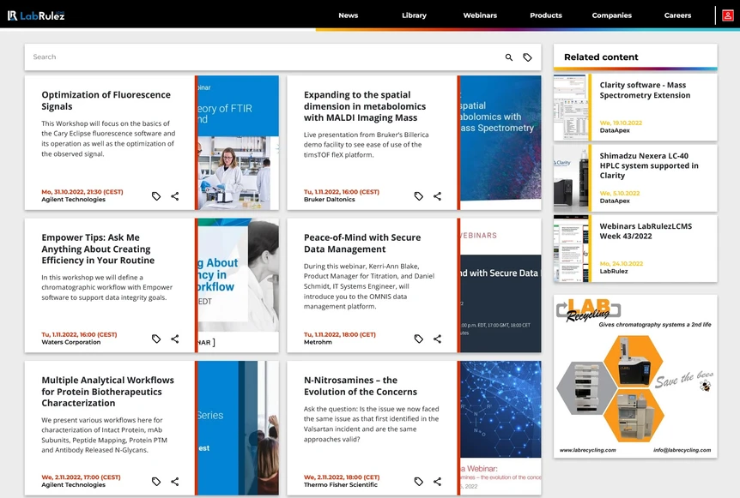Image resolution: width=740 pixels, height=498 pixels.
Task: Open the user account icon
Action: 728,15
